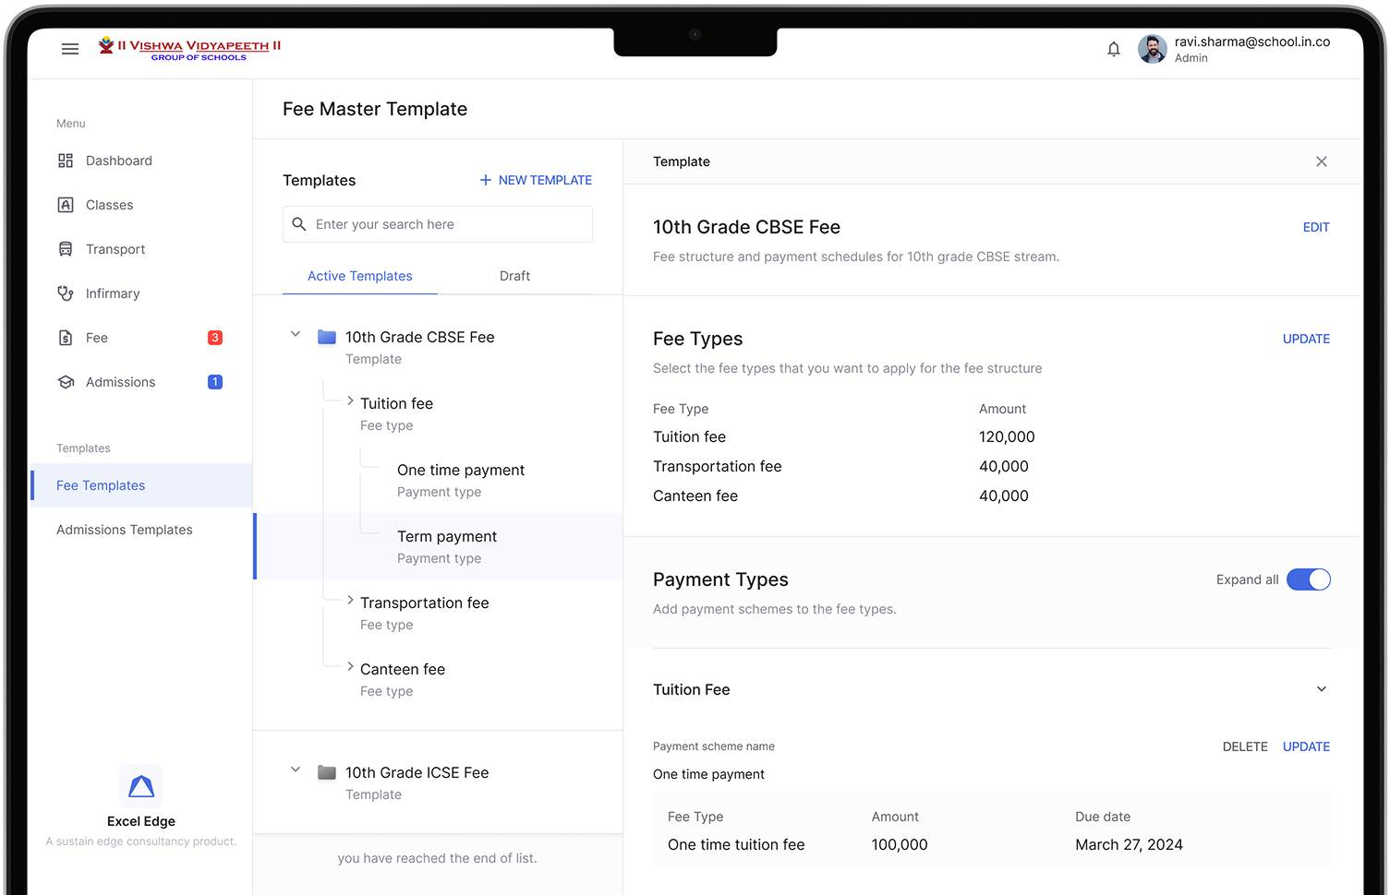
Task: Expand the Canteen fee tree node
Action: [x=350, y=666]
